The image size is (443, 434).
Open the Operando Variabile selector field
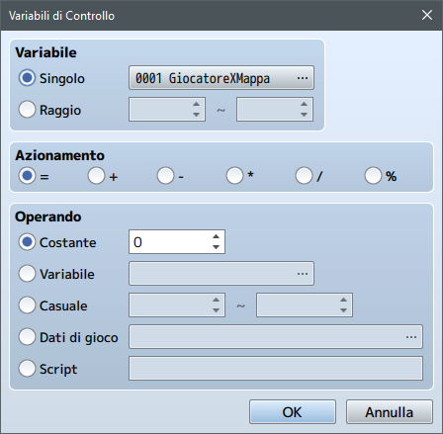coord(221,274)
